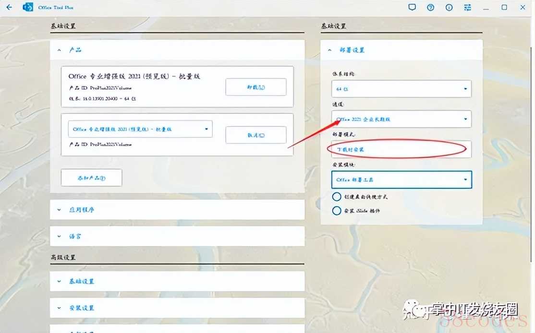Open the install module dropdown Office 部署工具
The image size is (535, 333).
point(401,180)
